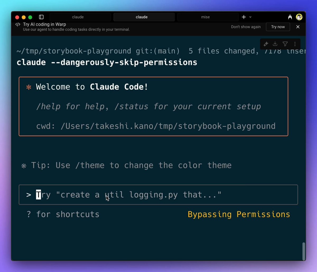Choose Don't show again
The image size is (317, 272).
tap(246, 27)
